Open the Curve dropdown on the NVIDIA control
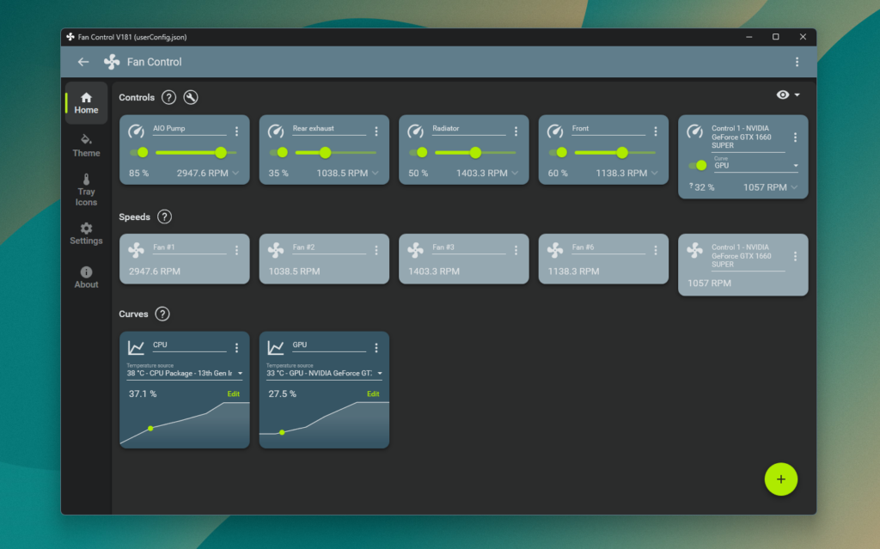 755,165
